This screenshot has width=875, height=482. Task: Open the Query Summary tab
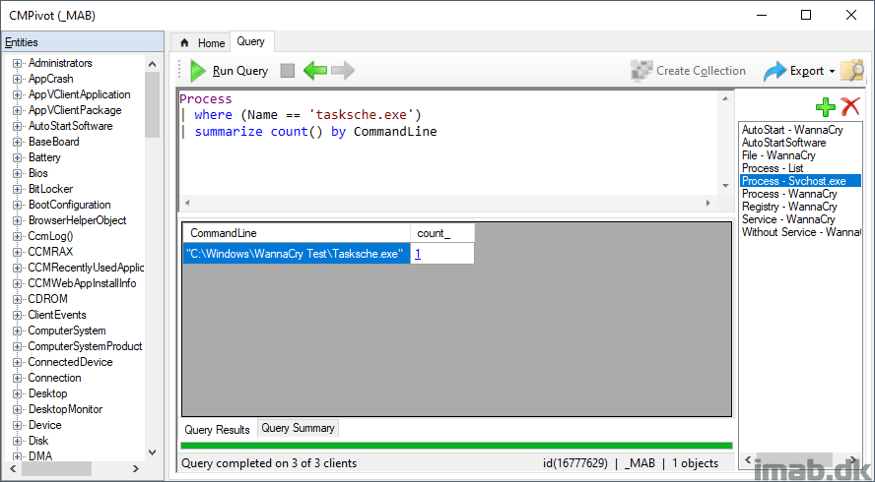pos(298,428)
